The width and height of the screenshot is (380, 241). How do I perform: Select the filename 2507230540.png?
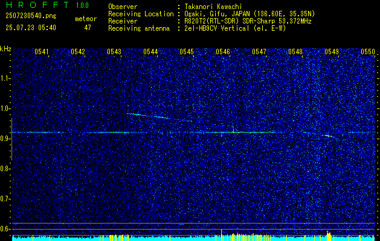tap(31, 16)
